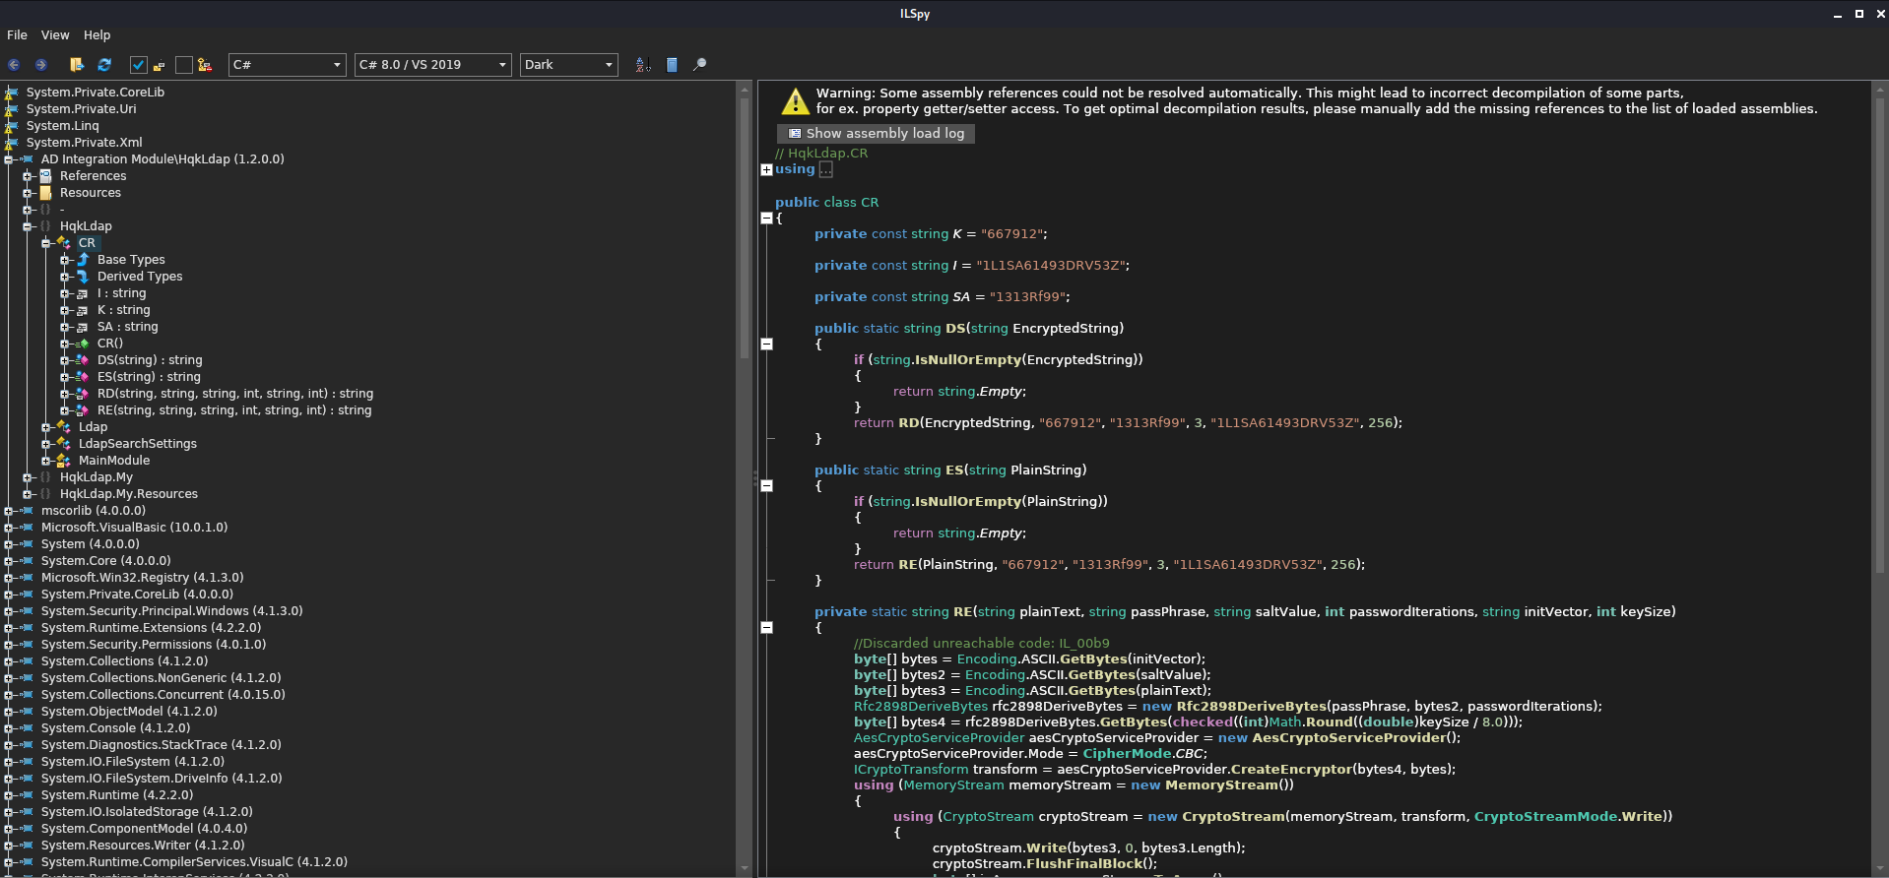Click the Open assembly folder icon
This screenshot has height=878, width=1889.
click(77, 65)
